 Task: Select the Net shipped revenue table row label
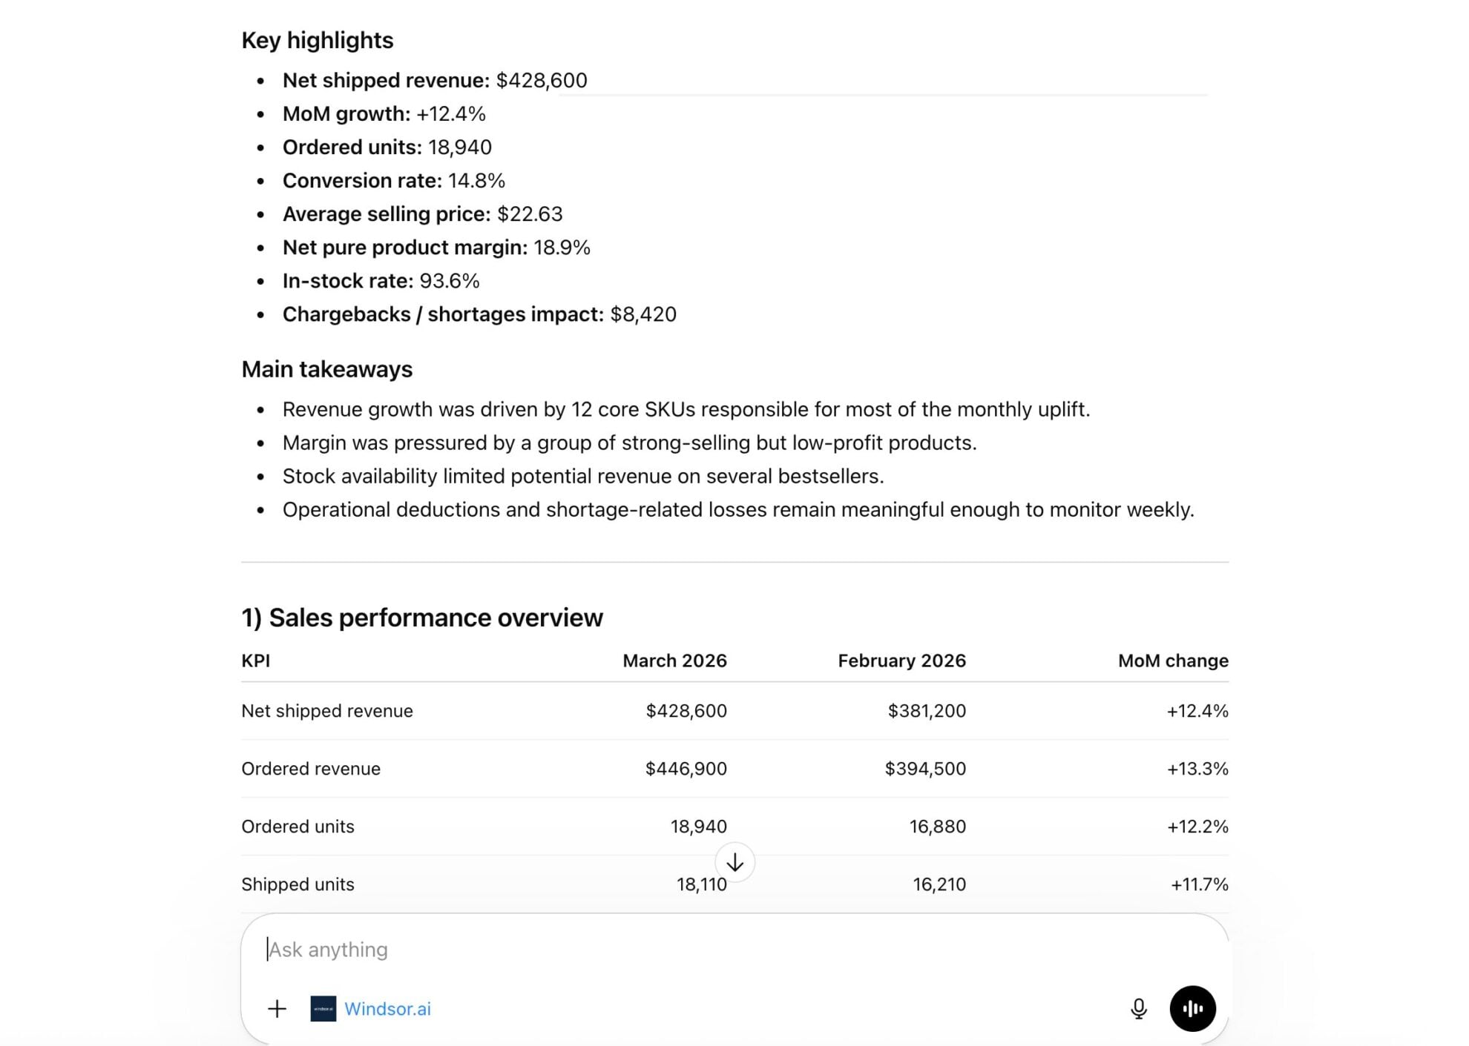point(327,711)
